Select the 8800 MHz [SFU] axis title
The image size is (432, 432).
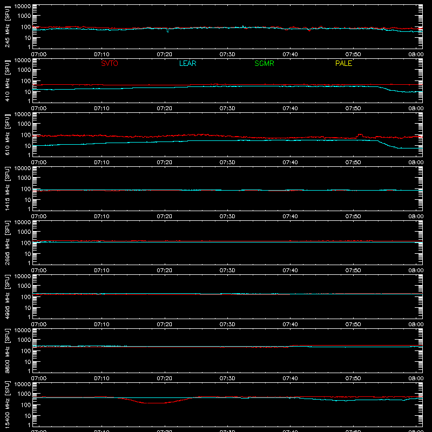8,350
